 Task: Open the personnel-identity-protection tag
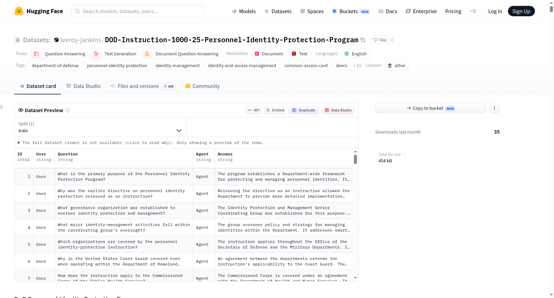pyautogui.click(x=117, y=65)
